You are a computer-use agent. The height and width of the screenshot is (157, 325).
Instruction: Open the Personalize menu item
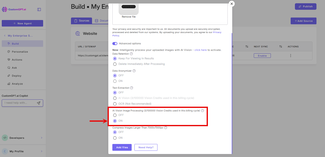pos(22,52)
